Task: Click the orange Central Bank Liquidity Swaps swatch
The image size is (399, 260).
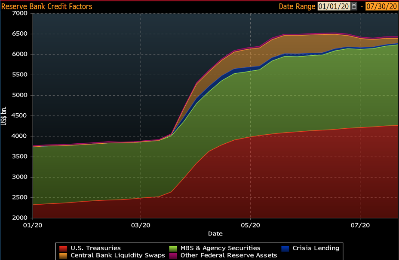Action: 63,255
